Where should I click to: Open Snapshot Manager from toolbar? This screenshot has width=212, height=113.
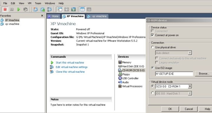[49, 9]
